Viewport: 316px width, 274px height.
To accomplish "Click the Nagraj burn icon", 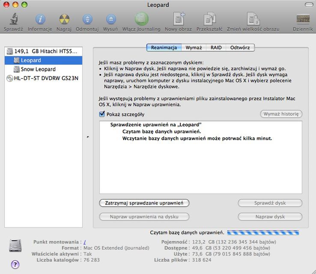I will (64, 19).
